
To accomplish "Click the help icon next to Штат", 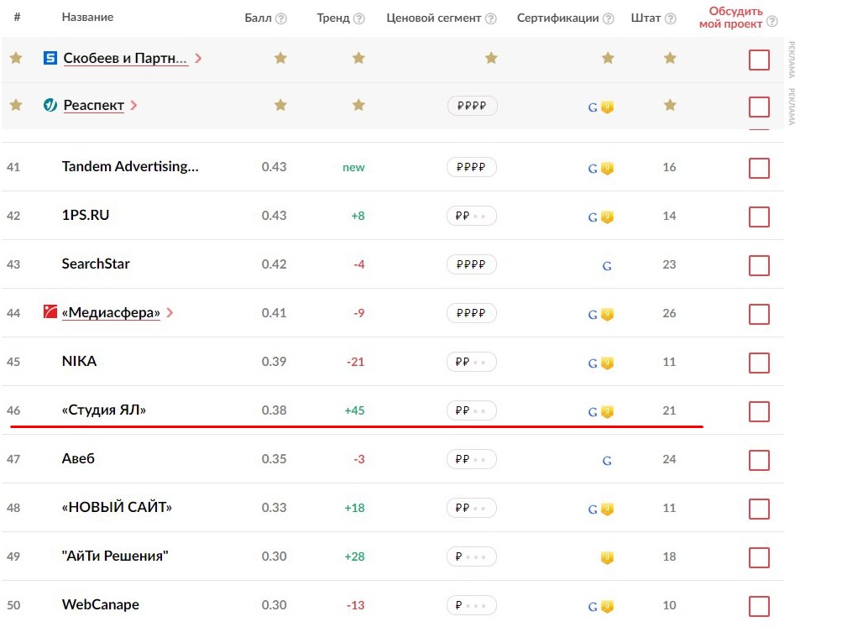I will pyautogui.click(x=671, y=18).
